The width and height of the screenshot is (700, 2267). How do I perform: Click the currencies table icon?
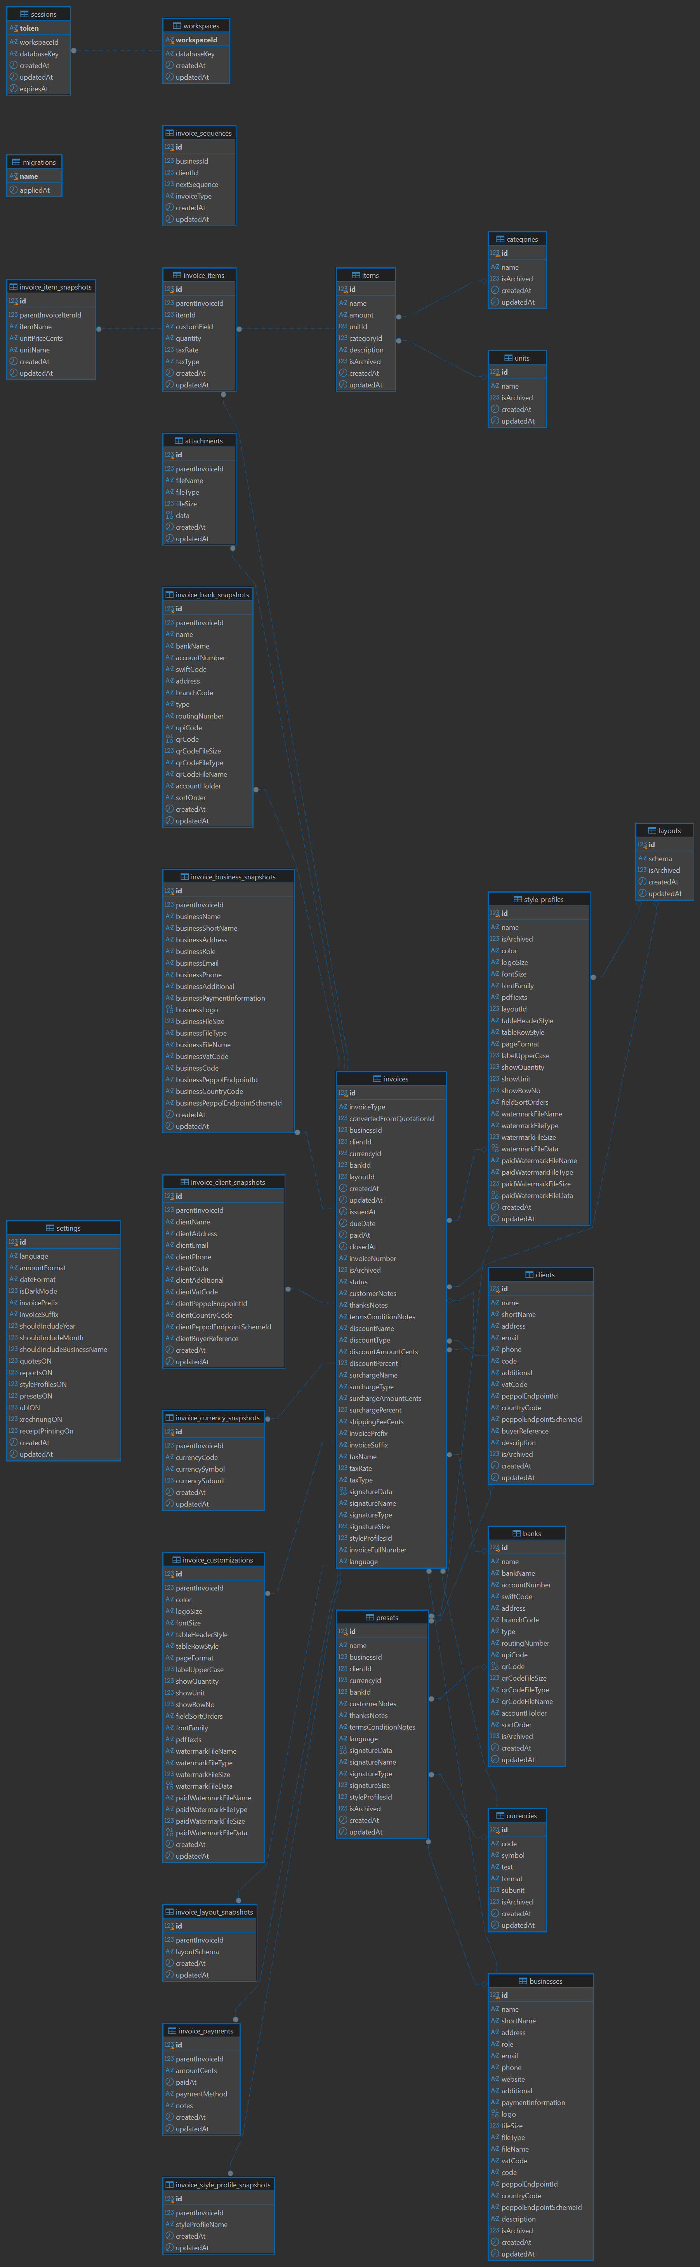500,1815
